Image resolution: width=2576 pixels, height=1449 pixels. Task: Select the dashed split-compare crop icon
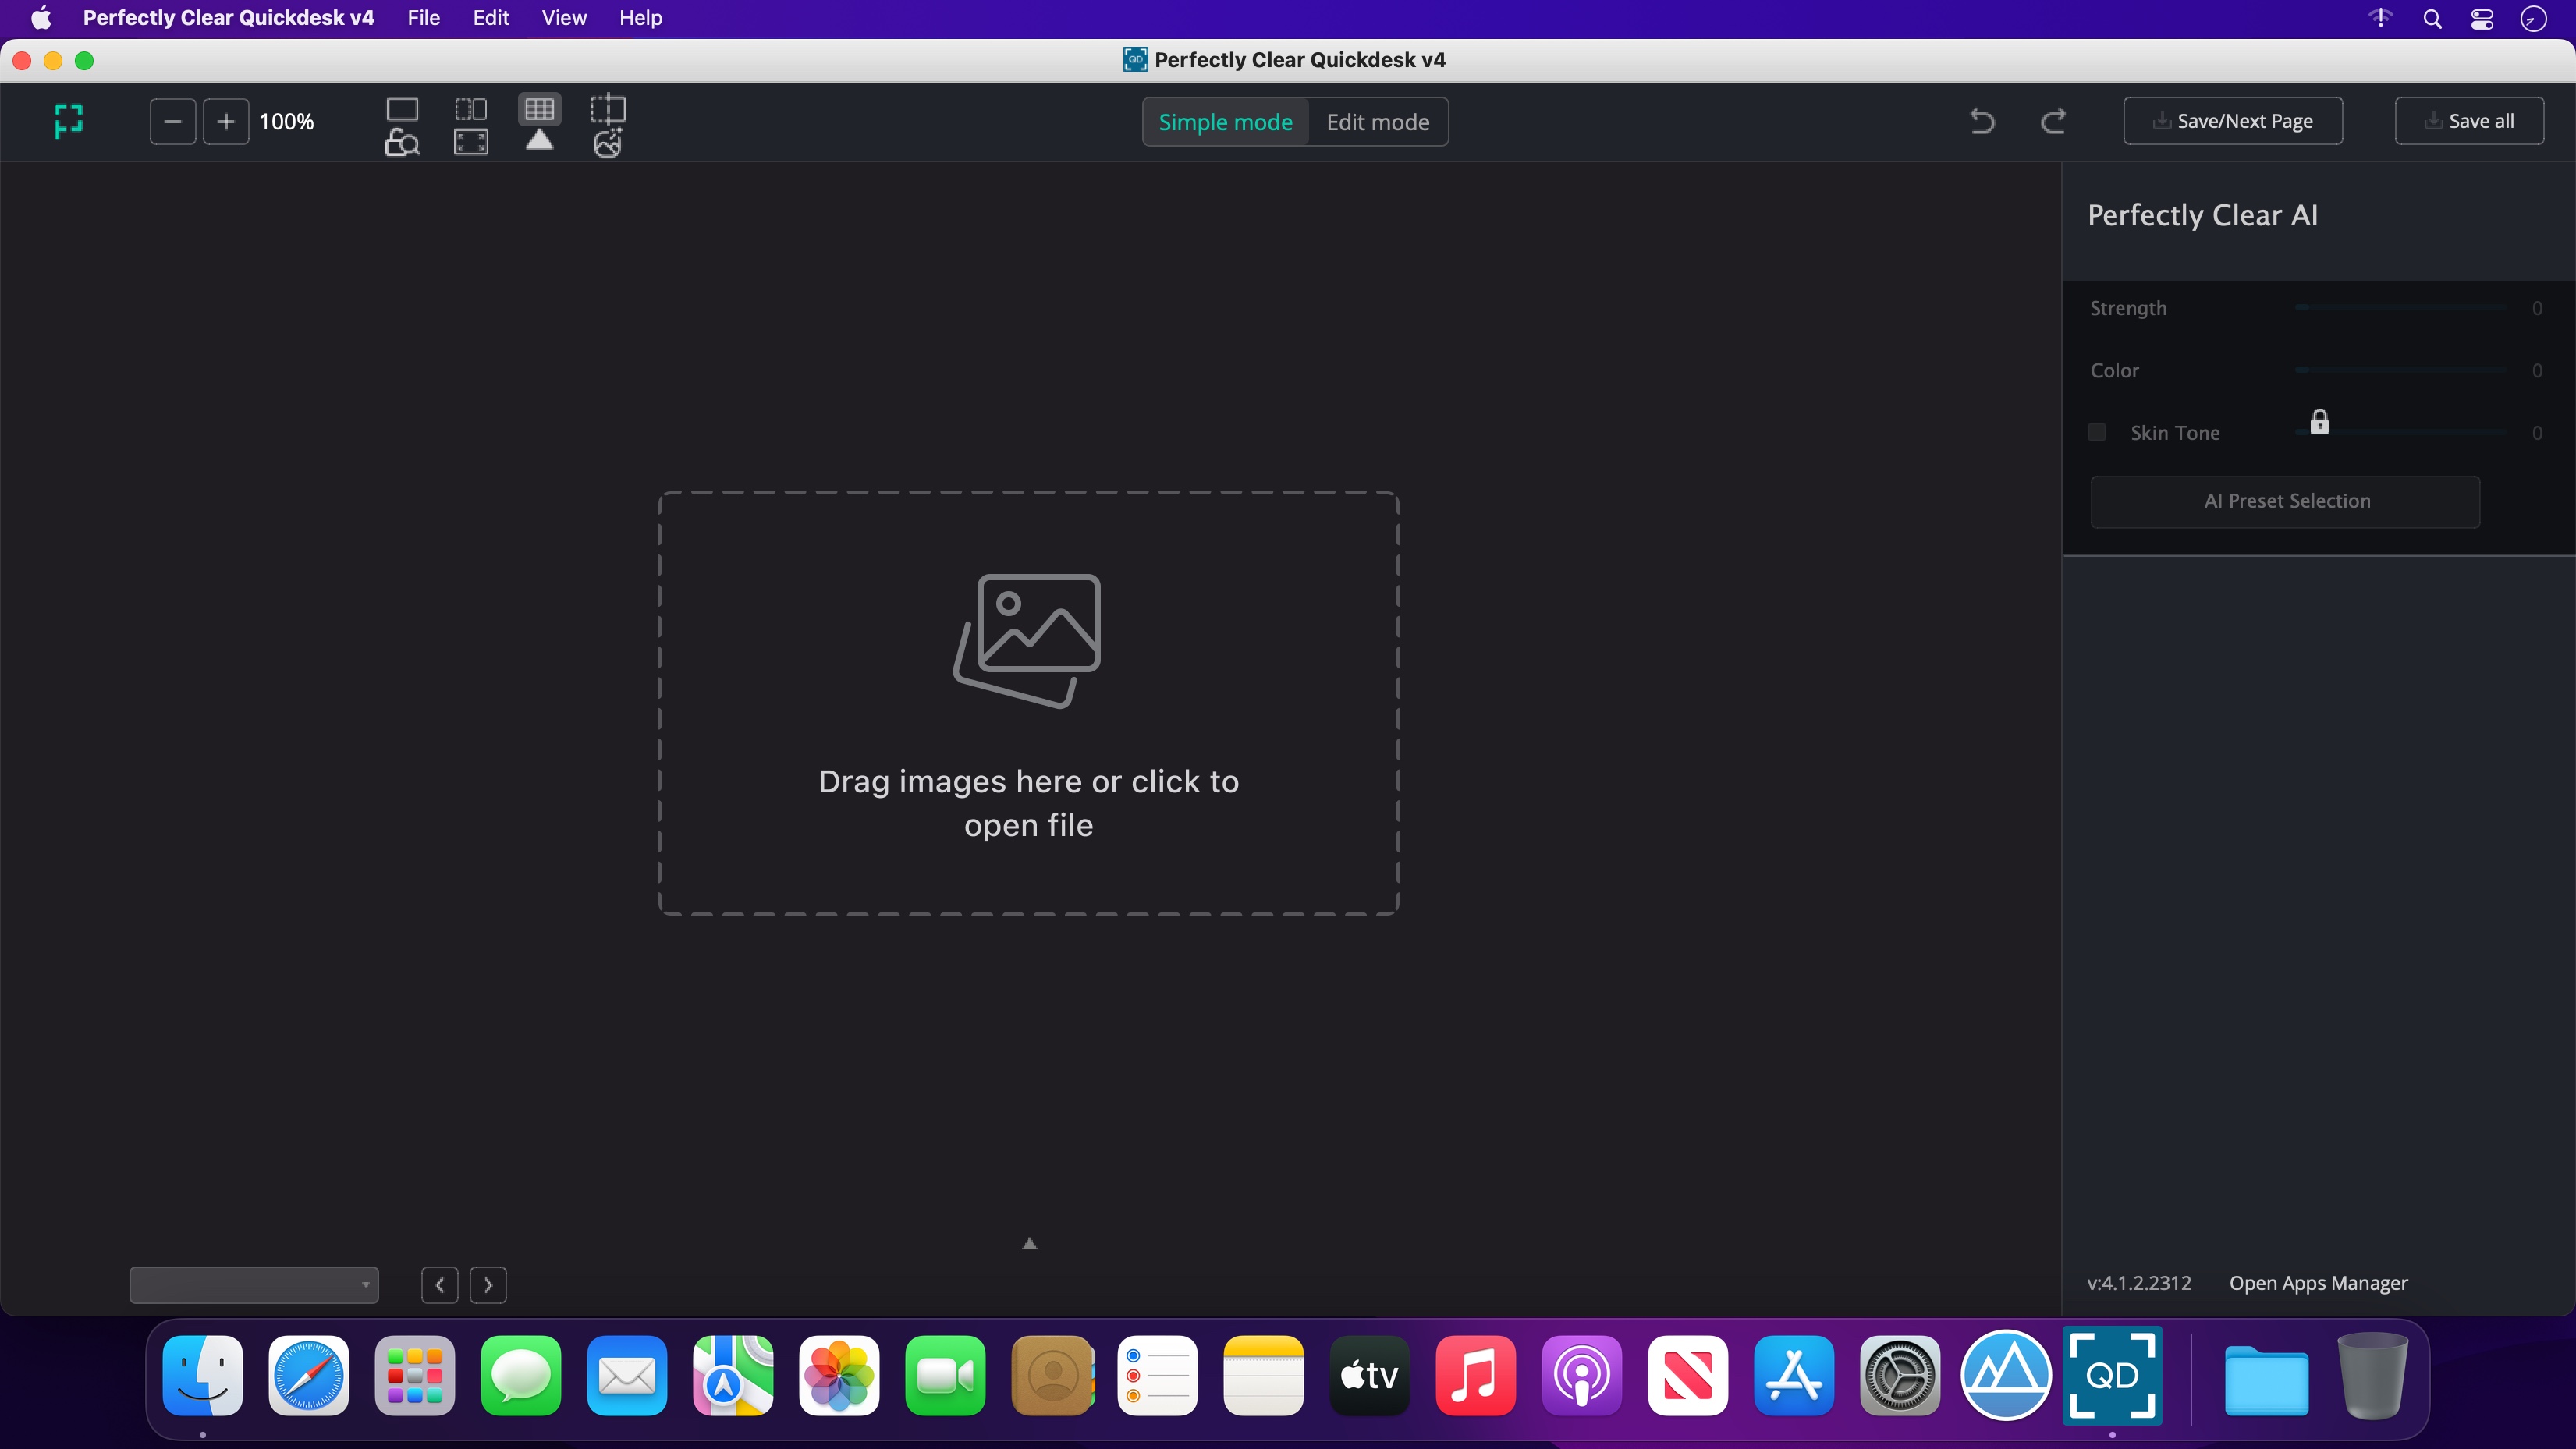pyautogui.click(x=608, y=108)
